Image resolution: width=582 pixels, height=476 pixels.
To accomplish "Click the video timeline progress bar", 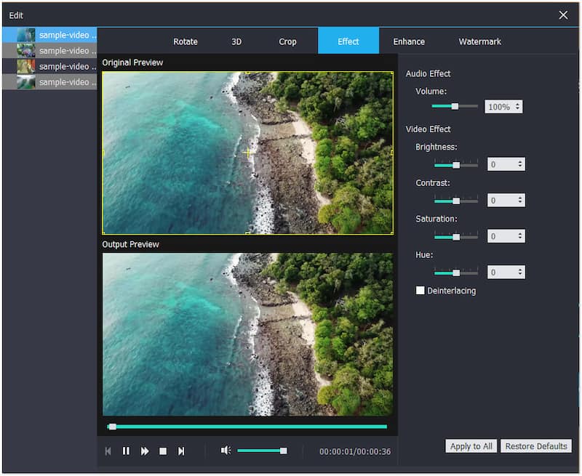I will [x=247, y=427].
